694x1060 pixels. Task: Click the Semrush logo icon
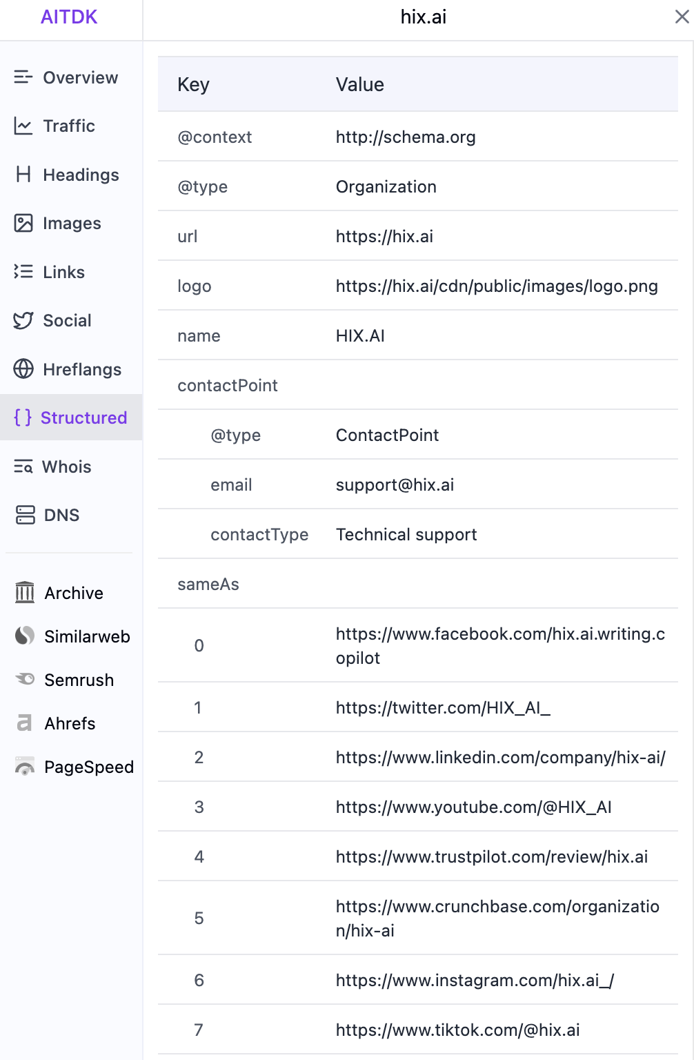click(25, 680)
